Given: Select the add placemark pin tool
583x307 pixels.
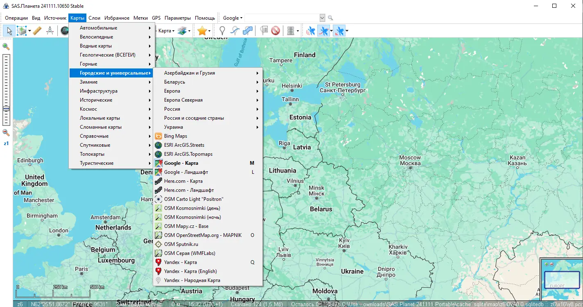Looking at the screenshot, I should (x=222, y=31).
